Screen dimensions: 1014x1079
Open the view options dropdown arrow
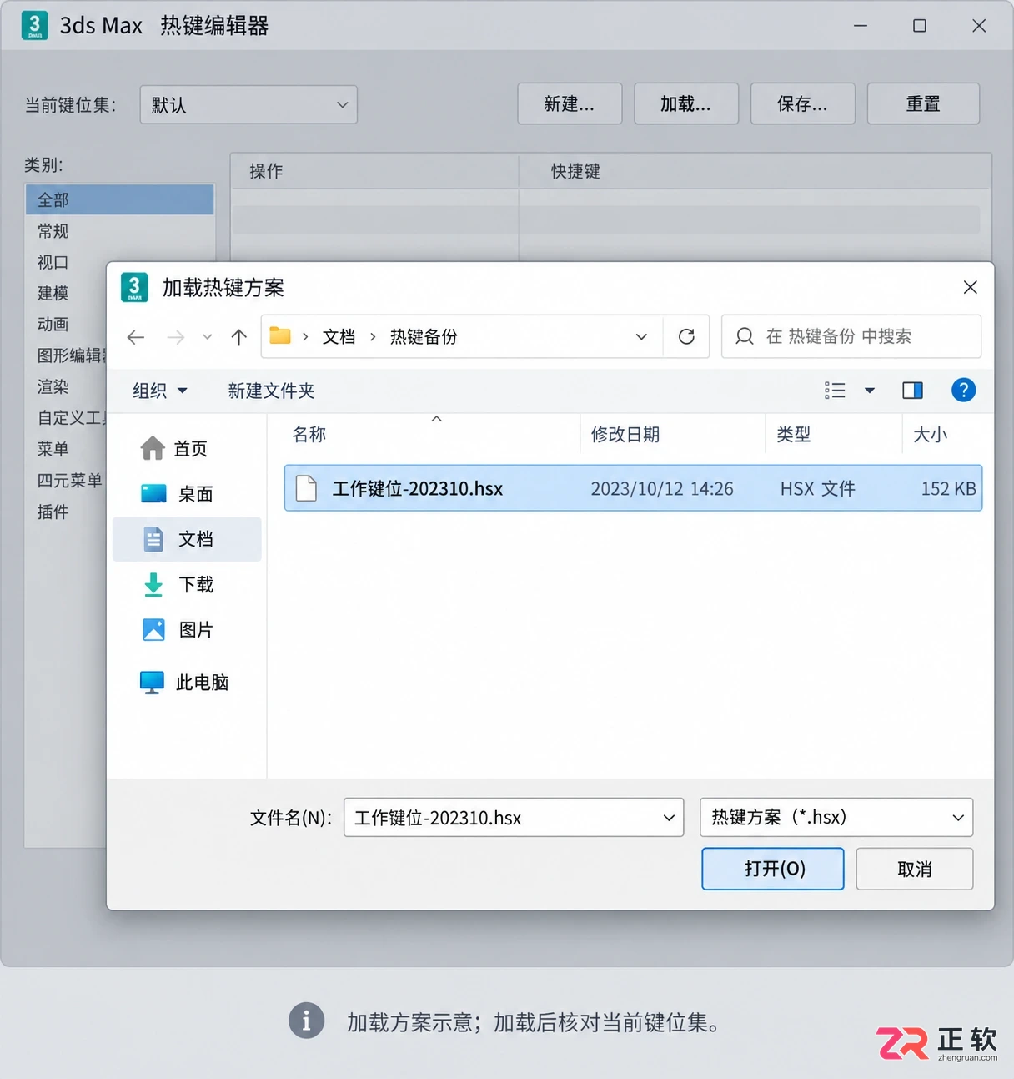pyautogui.click(x=869, y=391)
